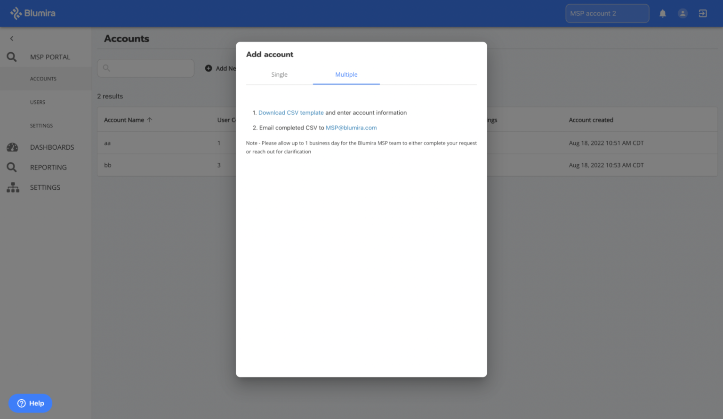This screenshot has height=419, width=723.
Task: Open the Help widget
Action: [30, 403]
